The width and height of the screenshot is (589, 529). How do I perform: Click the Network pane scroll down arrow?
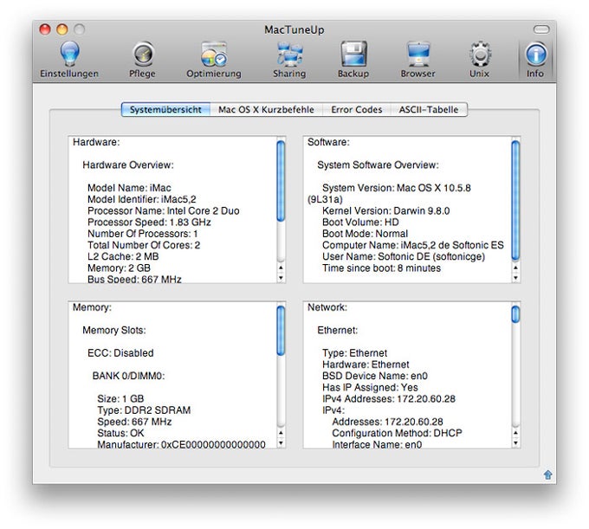pos(515,443)
